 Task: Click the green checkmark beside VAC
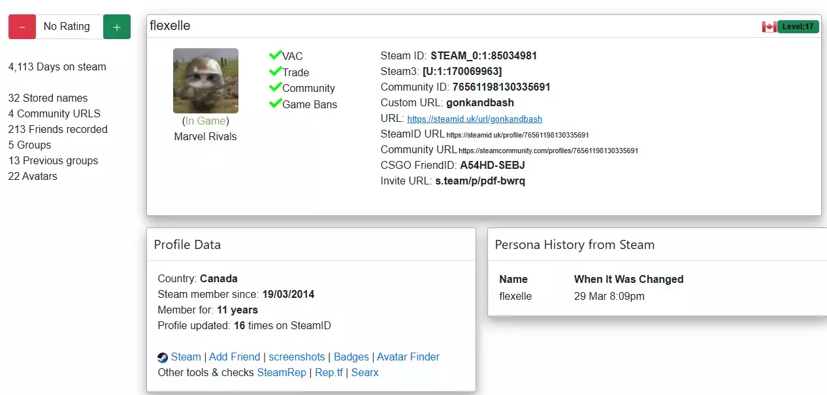275,55
